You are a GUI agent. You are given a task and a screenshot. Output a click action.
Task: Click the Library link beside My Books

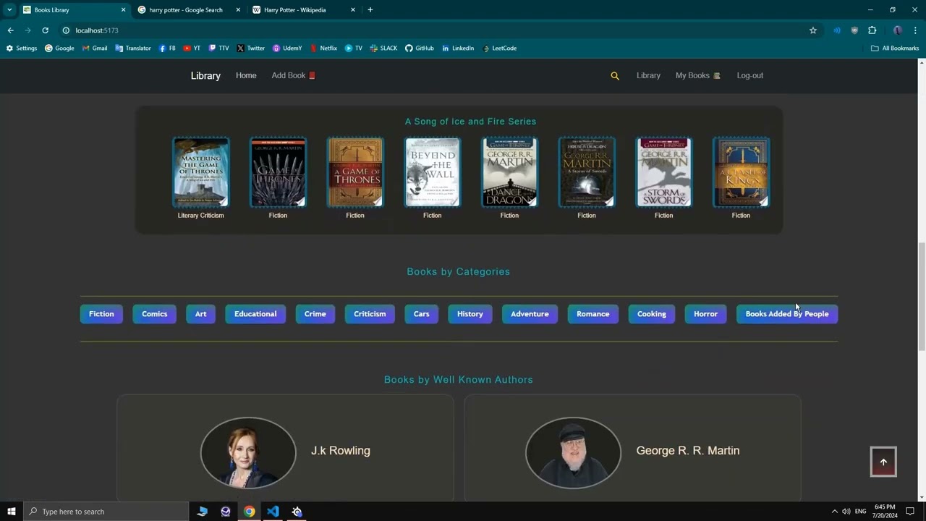point(648,76)
